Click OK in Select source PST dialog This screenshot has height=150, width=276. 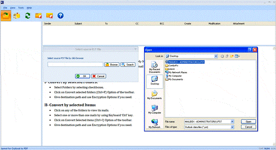82,76
